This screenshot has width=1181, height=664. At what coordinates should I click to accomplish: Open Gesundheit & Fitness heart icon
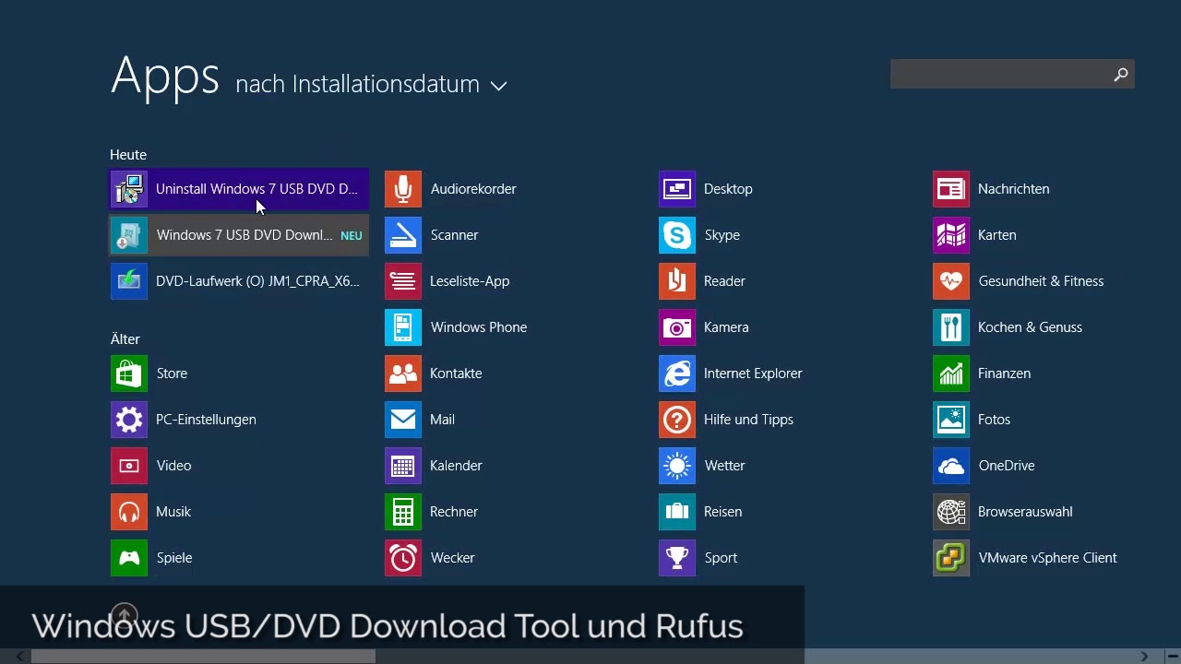coord(951,281)
